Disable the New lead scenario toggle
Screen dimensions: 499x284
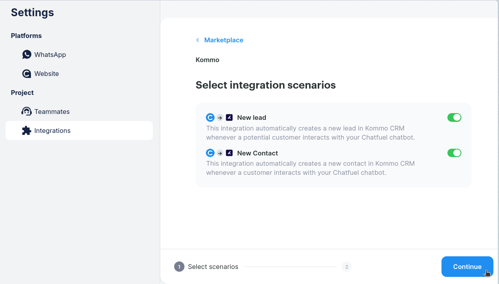click(x=454, y=117)
